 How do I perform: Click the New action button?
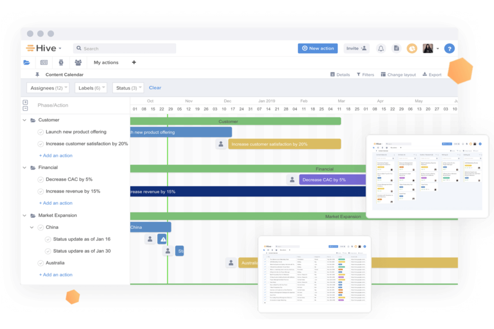(x=318, y=48)
